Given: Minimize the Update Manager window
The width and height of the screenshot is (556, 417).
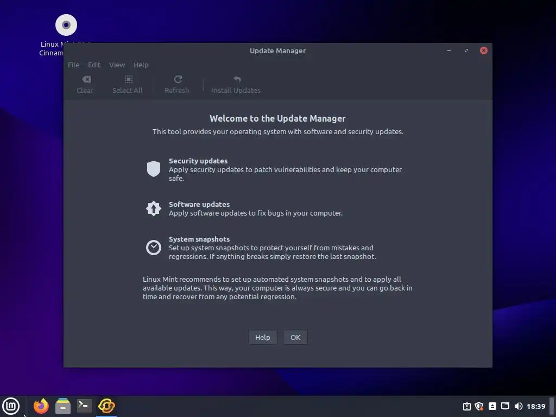Looking at the screenshot, I should 449,50.
